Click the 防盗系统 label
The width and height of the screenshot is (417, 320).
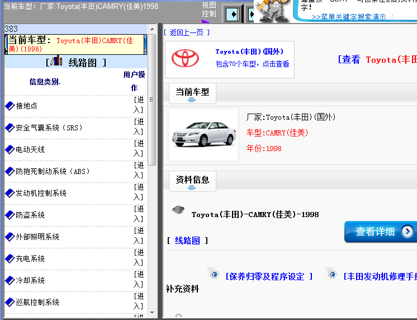[x=30, y=215]
